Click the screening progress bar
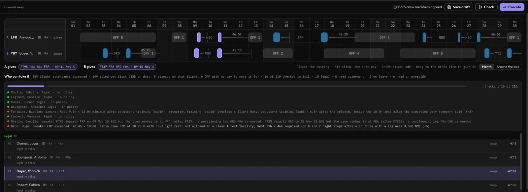Image resolution: width=528 pixels, height=192 pixels. coord(237,86)
